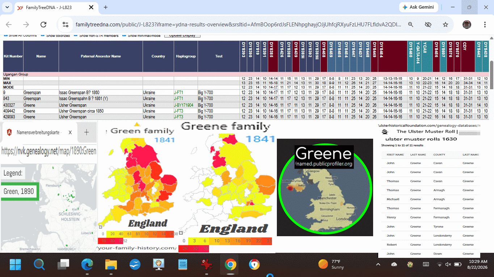494x277 pixels.
Task: Open the red IrfanView taskbar icon
Action: tap(207, 265)
